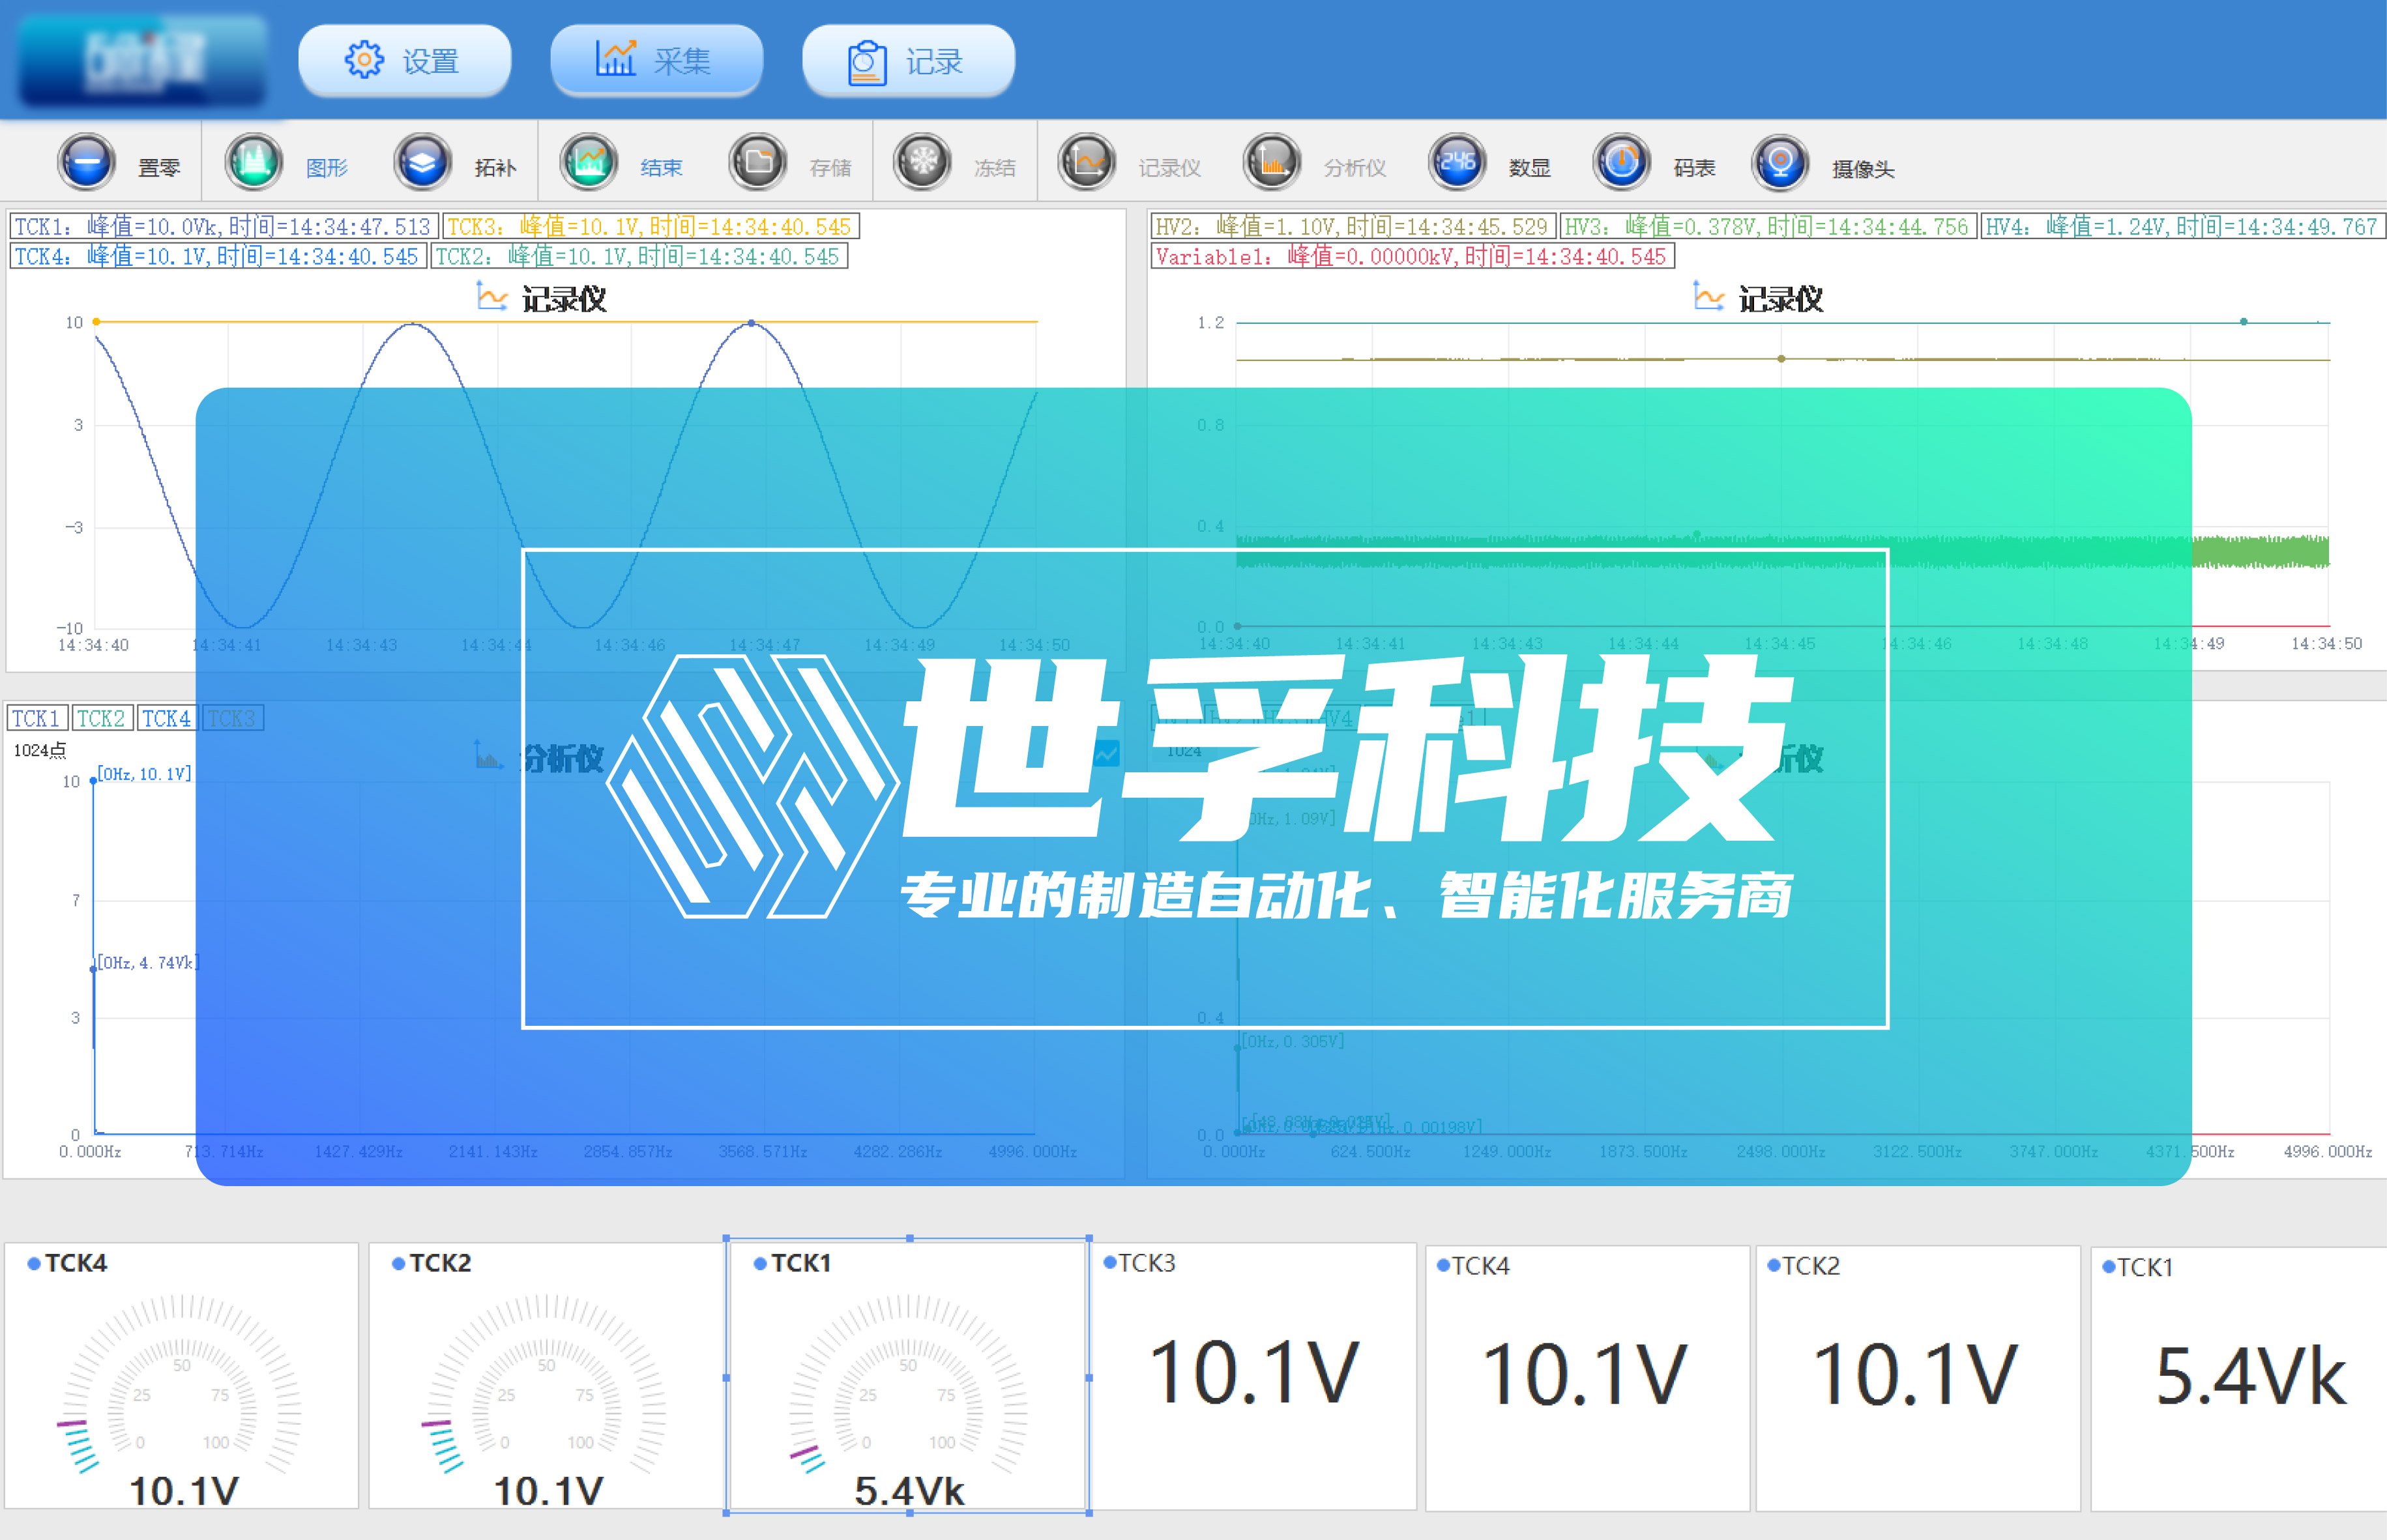Select the 拓补 topology icon
The height and width of the screenshot is (1540, 2387).
pos(423,162)
